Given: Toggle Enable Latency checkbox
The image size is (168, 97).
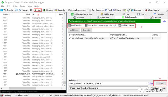Looking at the screenshot, I should point(120,25).
